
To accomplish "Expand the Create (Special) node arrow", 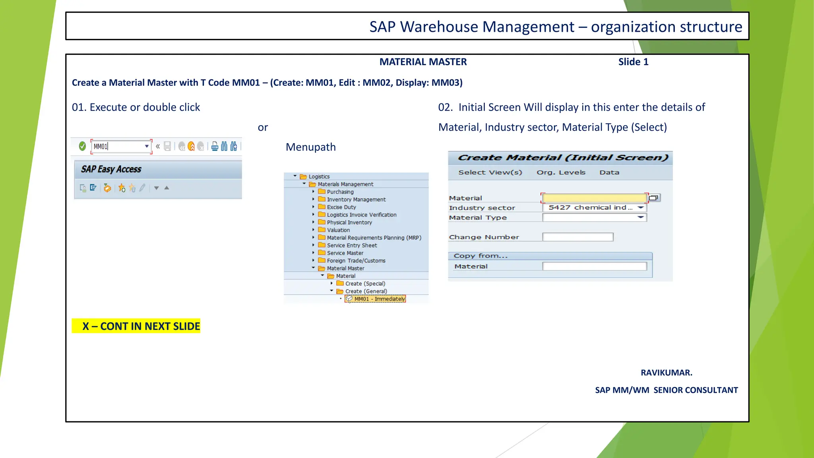I will pos(331,283).
